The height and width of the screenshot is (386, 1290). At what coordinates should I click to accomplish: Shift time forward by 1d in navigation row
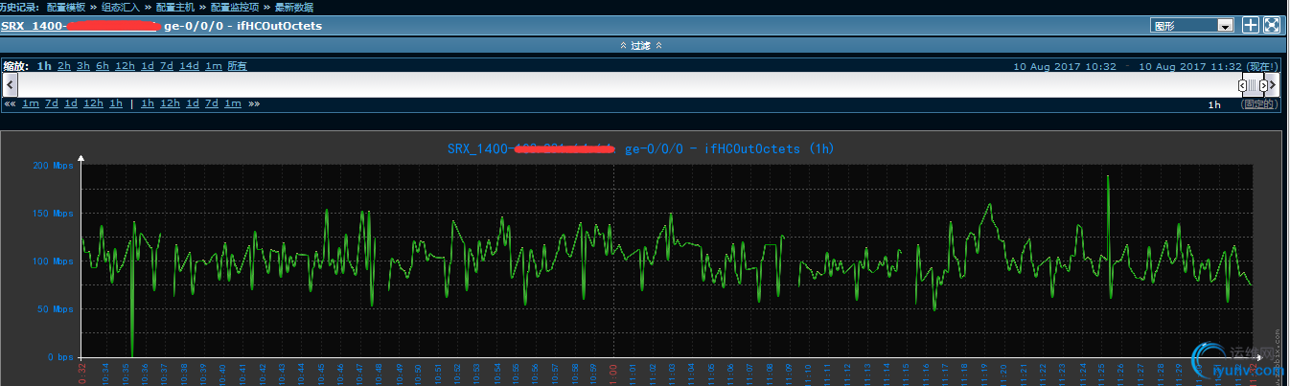coord(193,103)
